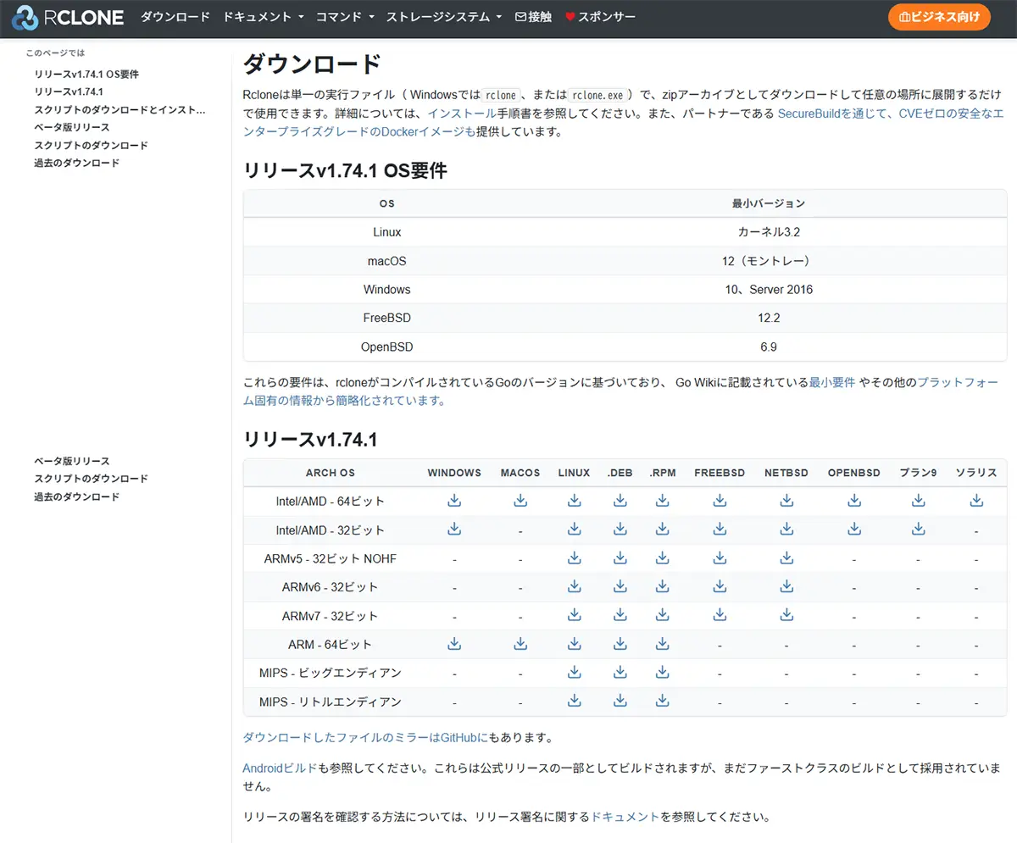Download Linux Intel/AMD 32-bit build
The image size is (1017, 843).
575,530
